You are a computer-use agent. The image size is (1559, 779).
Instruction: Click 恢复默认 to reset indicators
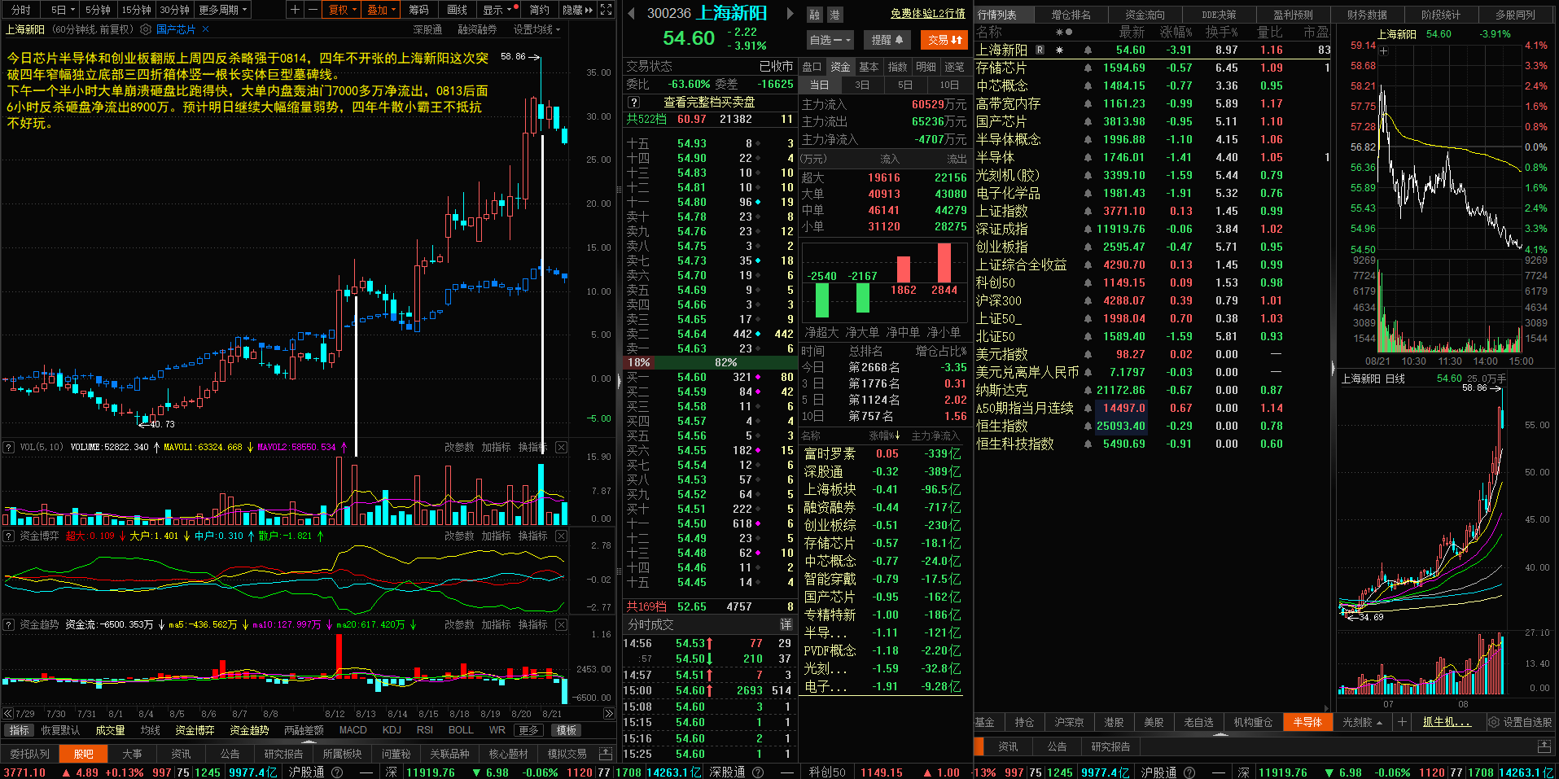point(60,730)
